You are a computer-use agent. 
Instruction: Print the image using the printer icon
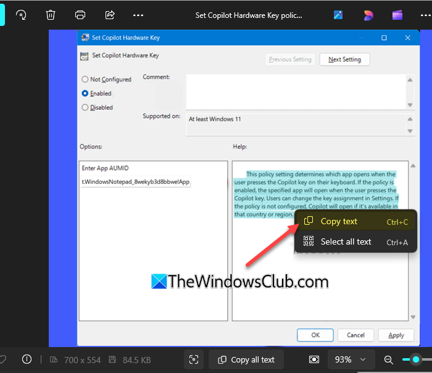tap(80, 15)
